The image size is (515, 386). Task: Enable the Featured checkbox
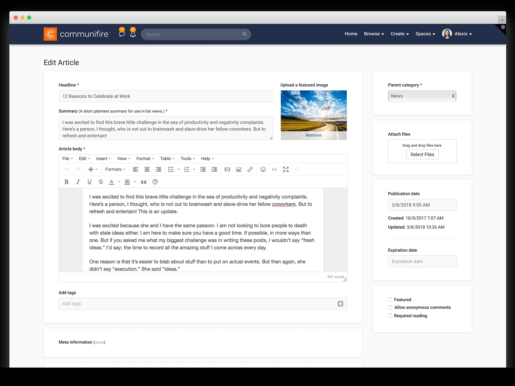(390, 300)
